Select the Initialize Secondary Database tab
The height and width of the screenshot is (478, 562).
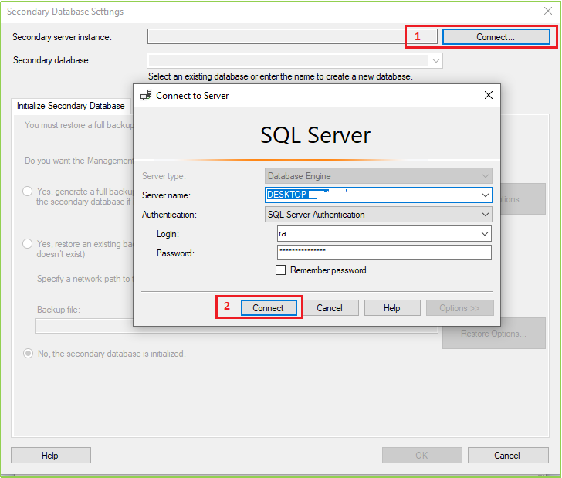coord(71,106)
